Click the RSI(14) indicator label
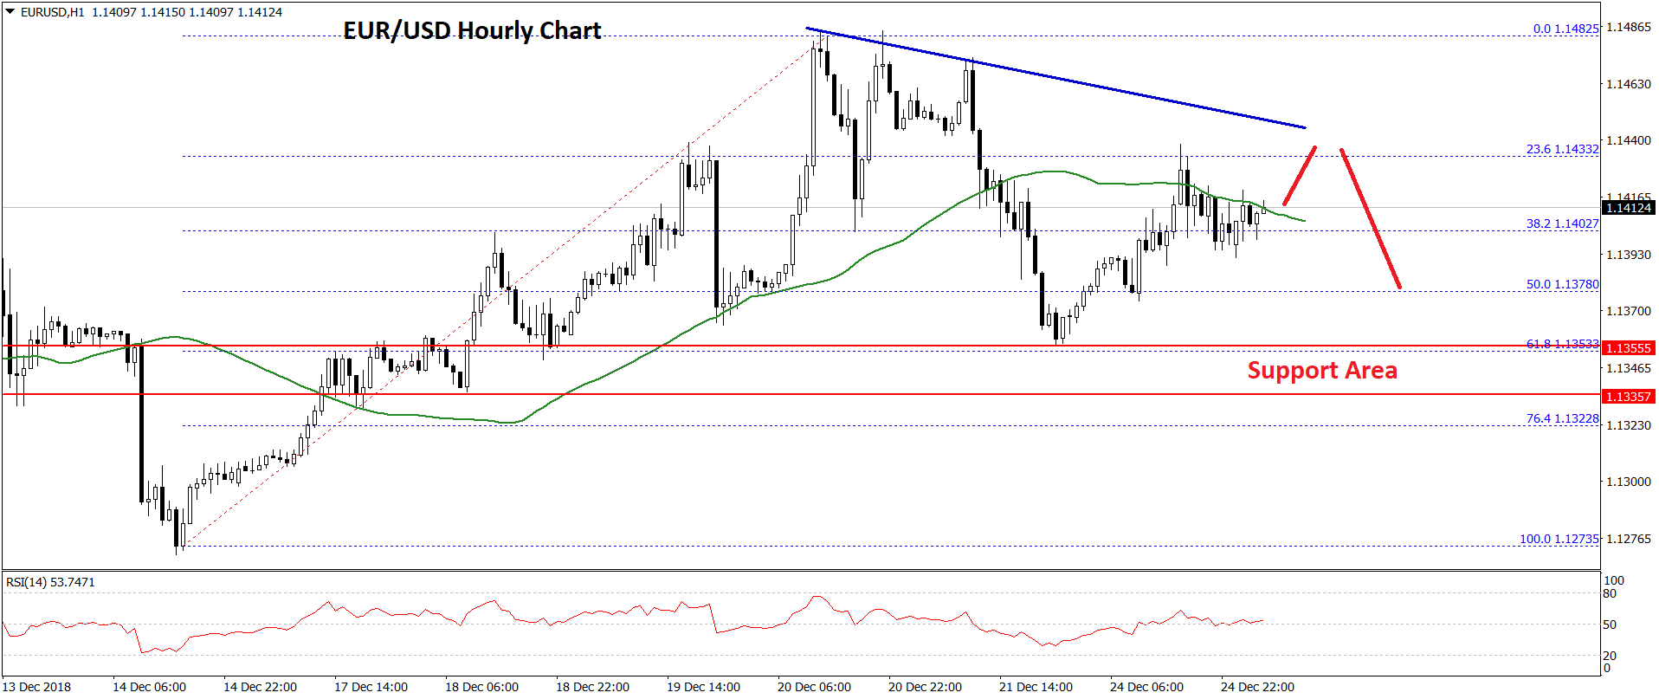The image size is (1659, 699). 50,582
